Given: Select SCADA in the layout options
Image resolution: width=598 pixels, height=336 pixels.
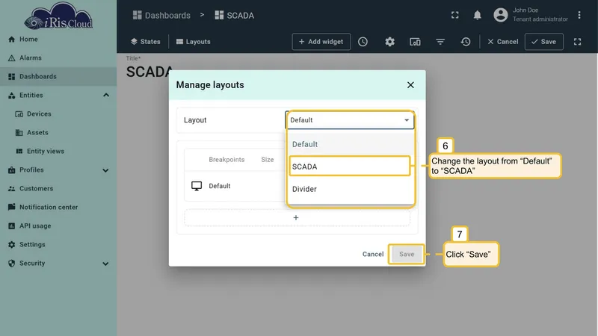Looking at the screenshot, I should pos(350,166).
